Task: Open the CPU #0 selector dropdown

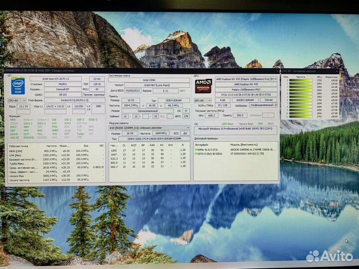Action: point(16,100)
